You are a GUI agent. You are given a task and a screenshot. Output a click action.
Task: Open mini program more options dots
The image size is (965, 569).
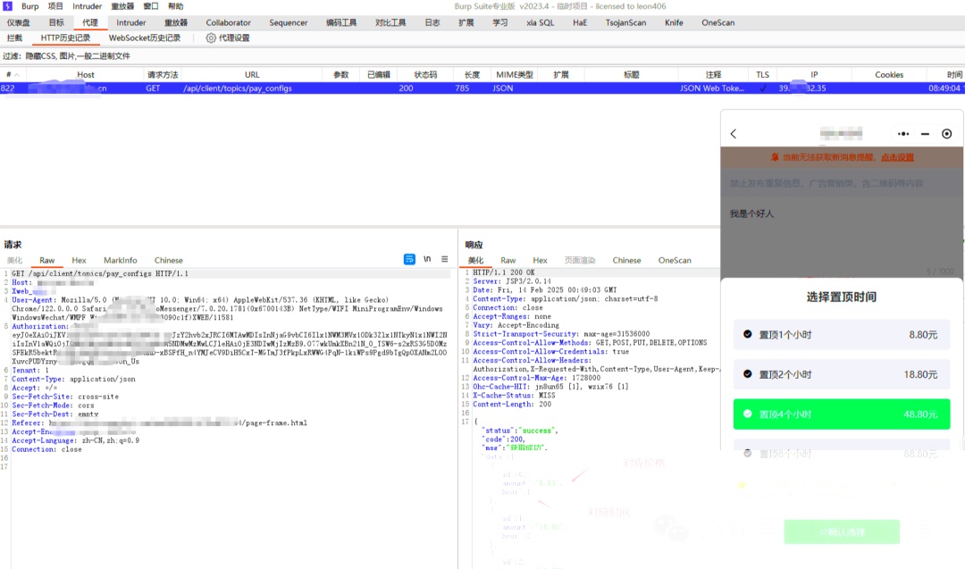pyautogui.click(x=902, y=133)
